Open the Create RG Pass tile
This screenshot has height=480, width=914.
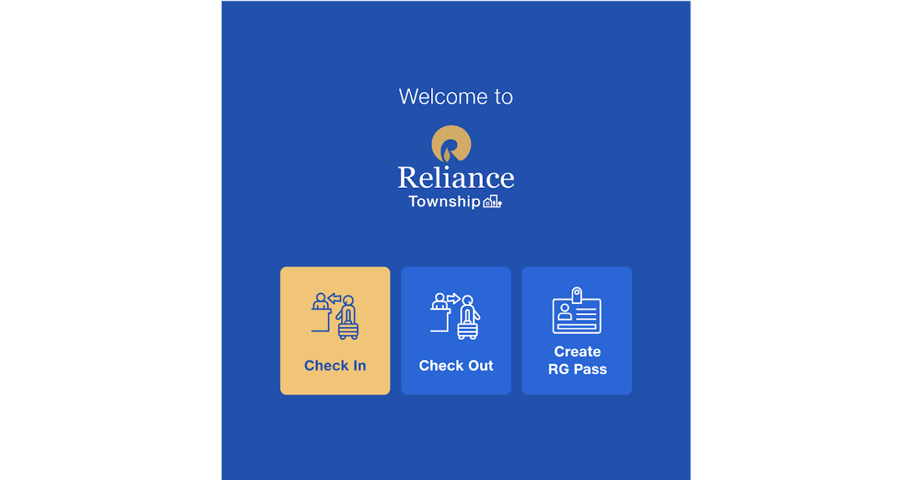(x=577, y=331)
